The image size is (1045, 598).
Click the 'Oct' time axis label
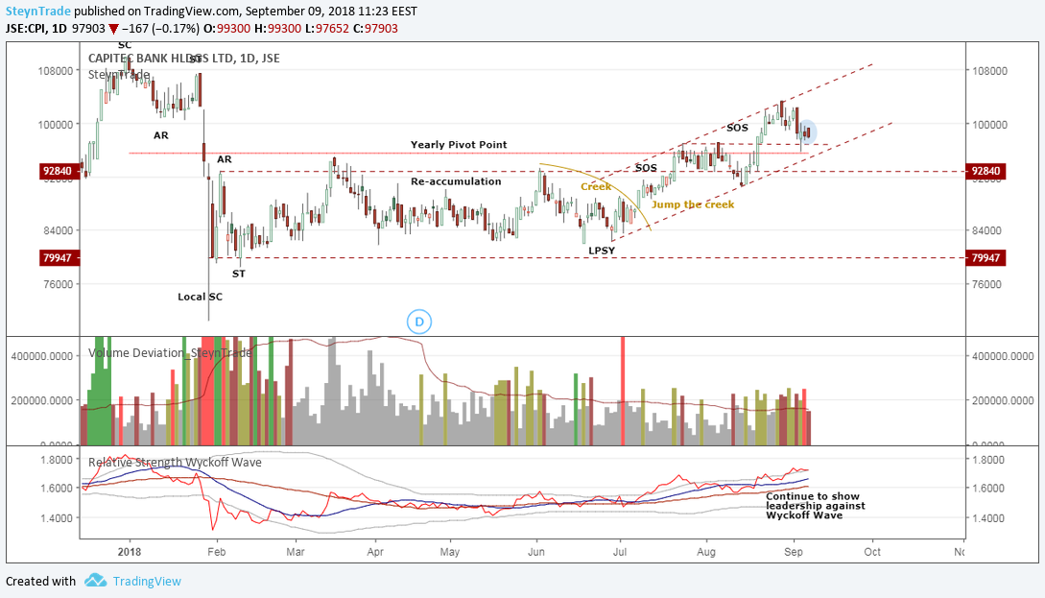pos(872,552)
